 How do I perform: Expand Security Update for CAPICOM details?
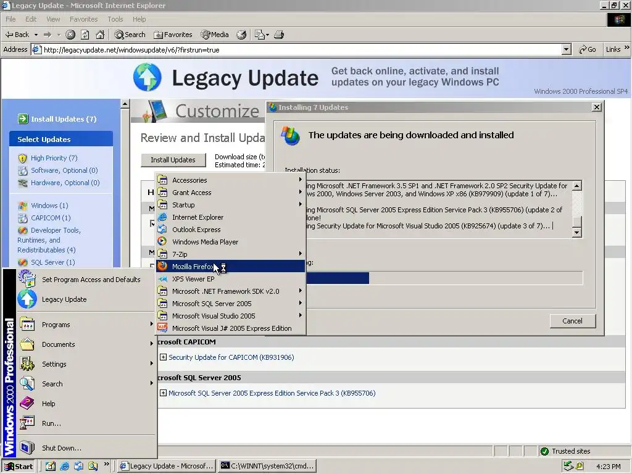pos(163,357)
